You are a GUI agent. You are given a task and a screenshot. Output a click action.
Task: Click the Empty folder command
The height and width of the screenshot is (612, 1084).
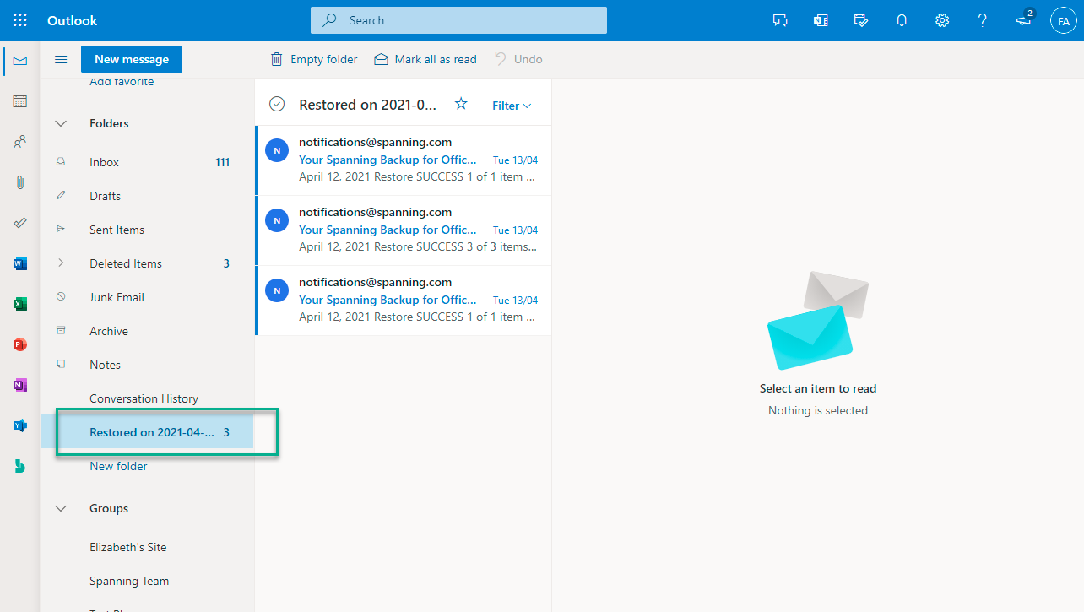pos(314,59)
